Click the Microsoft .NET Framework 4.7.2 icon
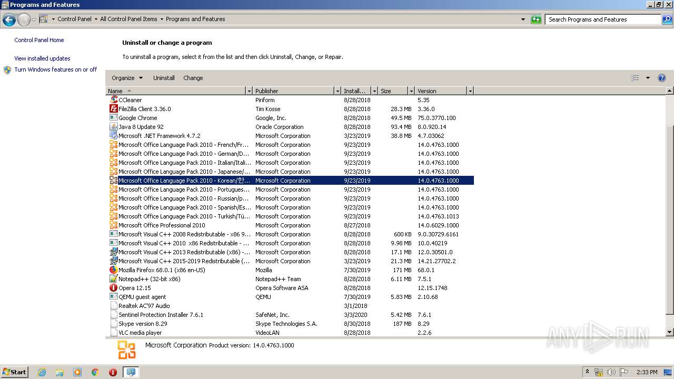The width and height of the screenshot is (674, 379). 114,136
